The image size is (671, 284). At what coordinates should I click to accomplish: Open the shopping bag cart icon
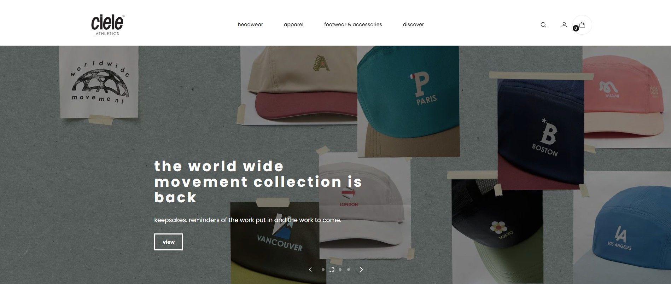(582, 24)
